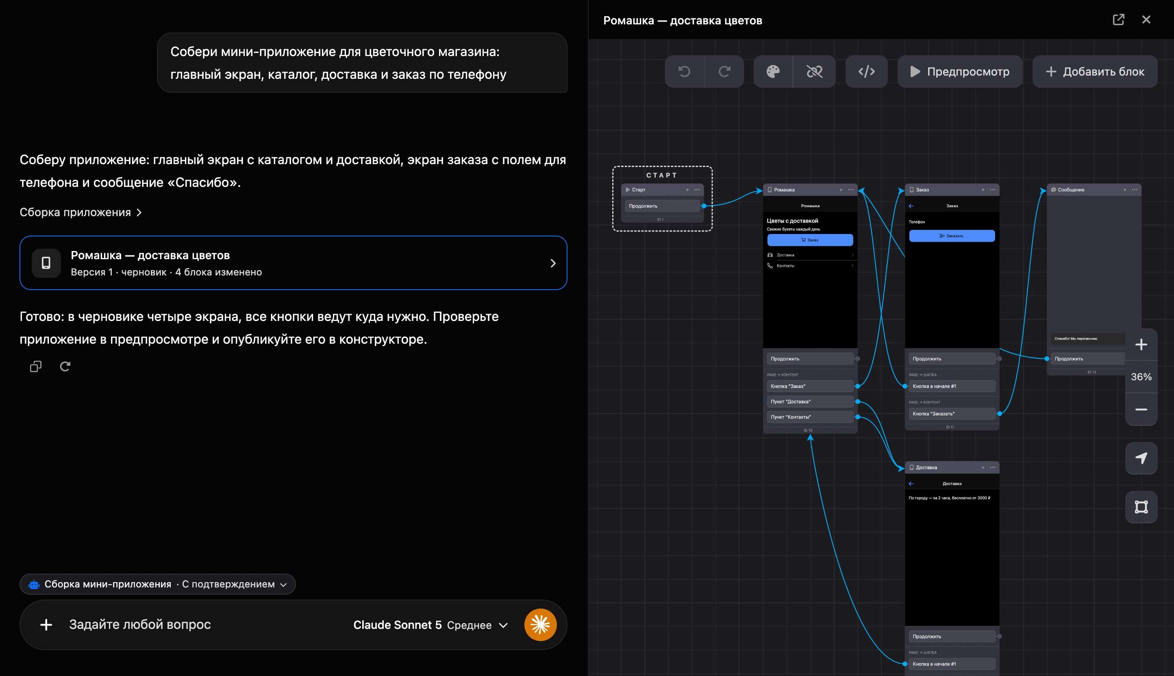The width and height of the screenshot is (1174, 676).
Task: Open the three-dots menu on Ромашка block
Action: [x=851, y=189]
